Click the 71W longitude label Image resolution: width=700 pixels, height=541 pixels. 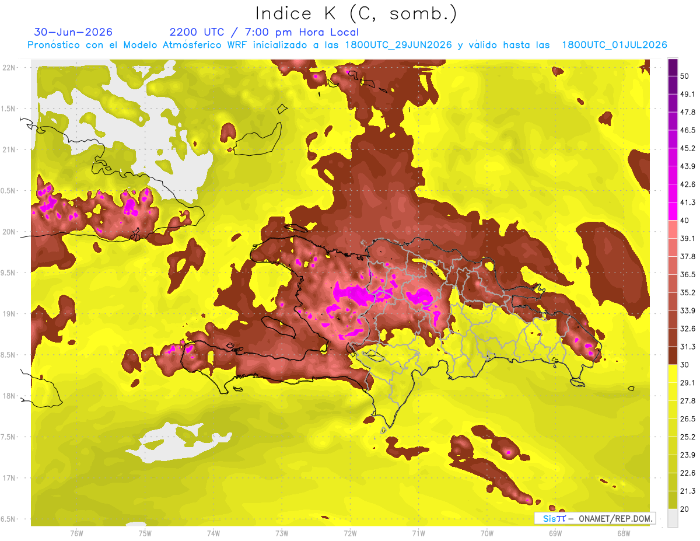click(418, 533)
